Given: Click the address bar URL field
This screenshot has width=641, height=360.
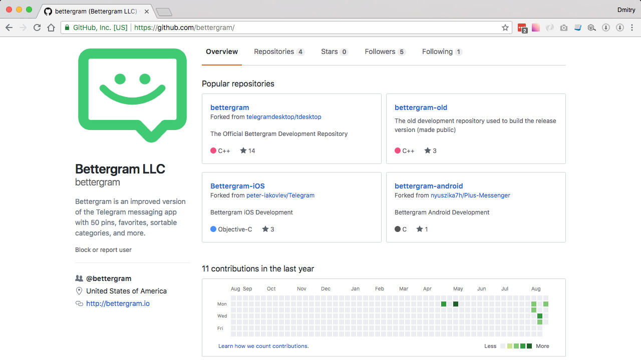Looking at the screenshot, I should click(285, 27).
